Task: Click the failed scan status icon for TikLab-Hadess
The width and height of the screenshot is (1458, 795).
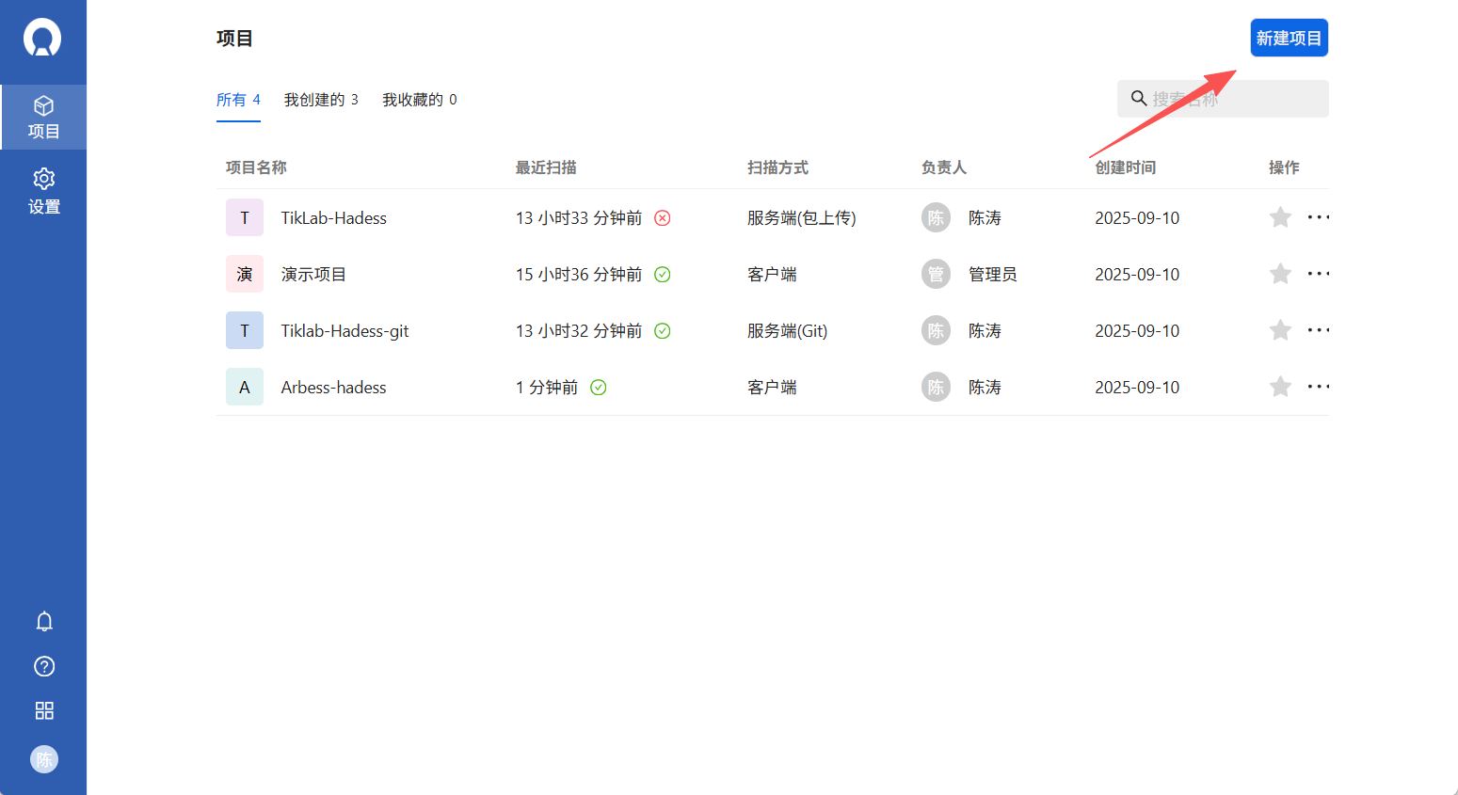Action: click(x=663, y=218)
